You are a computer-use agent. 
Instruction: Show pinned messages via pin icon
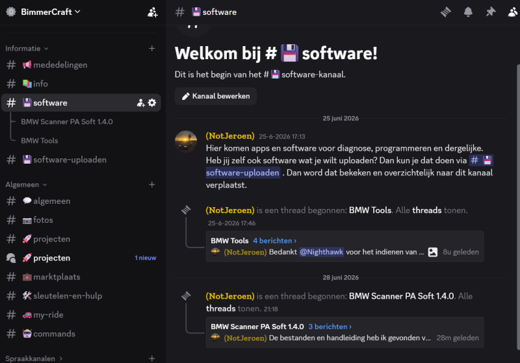coord(491,12)
